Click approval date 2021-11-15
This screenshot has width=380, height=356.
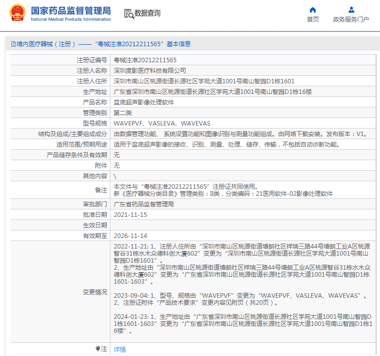pyautogui.click(x=131, y=215)
